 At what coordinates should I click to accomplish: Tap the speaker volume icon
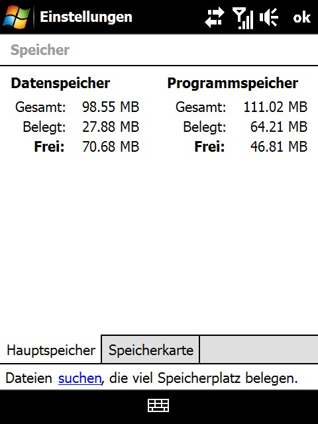coord(269,18)
